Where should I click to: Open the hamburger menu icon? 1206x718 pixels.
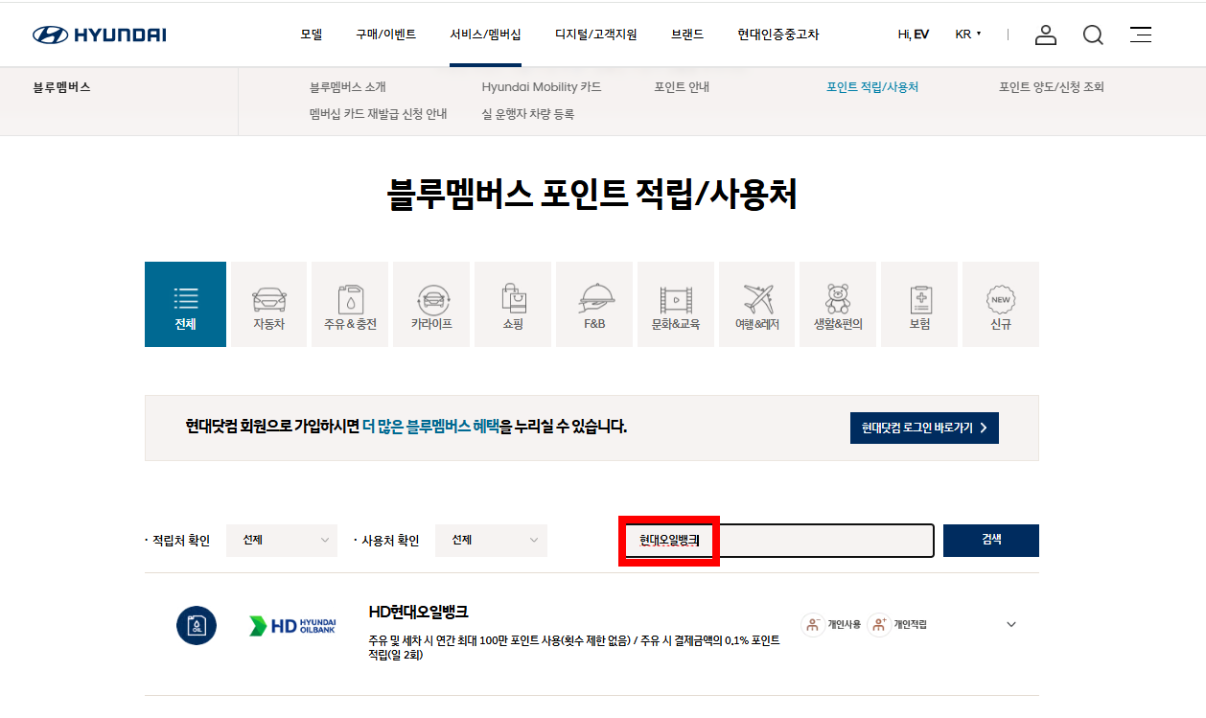click(x=1141, y=35)
